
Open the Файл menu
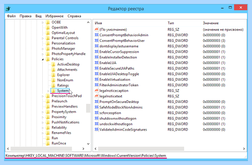(11, 16)
